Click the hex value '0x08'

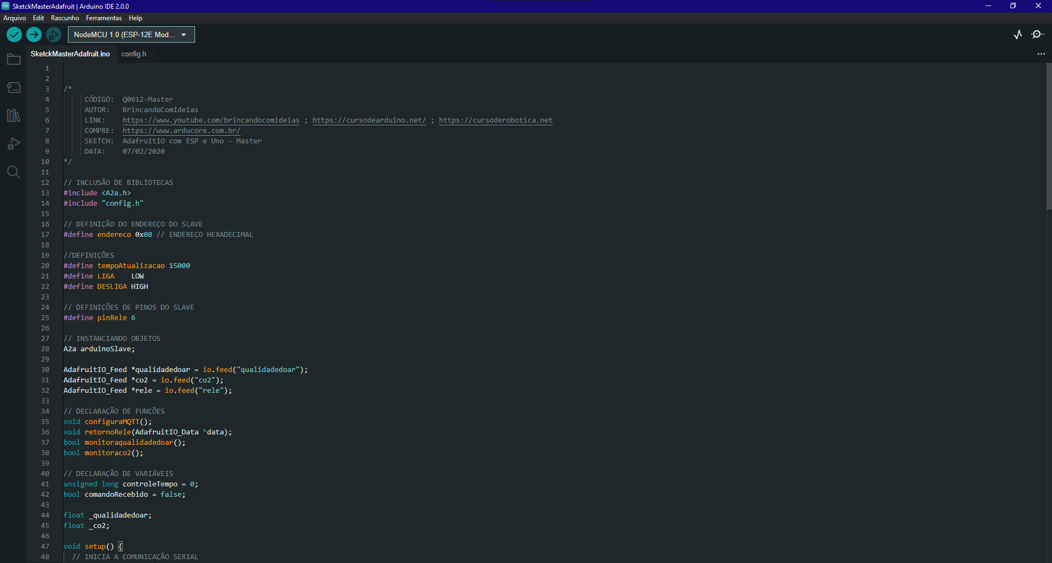point(144,235)
